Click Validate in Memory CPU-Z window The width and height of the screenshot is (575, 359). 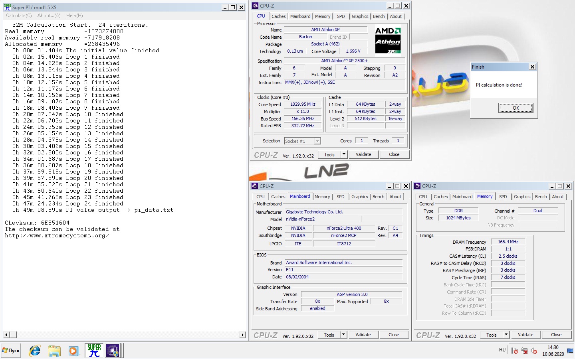tap(525, 335)
